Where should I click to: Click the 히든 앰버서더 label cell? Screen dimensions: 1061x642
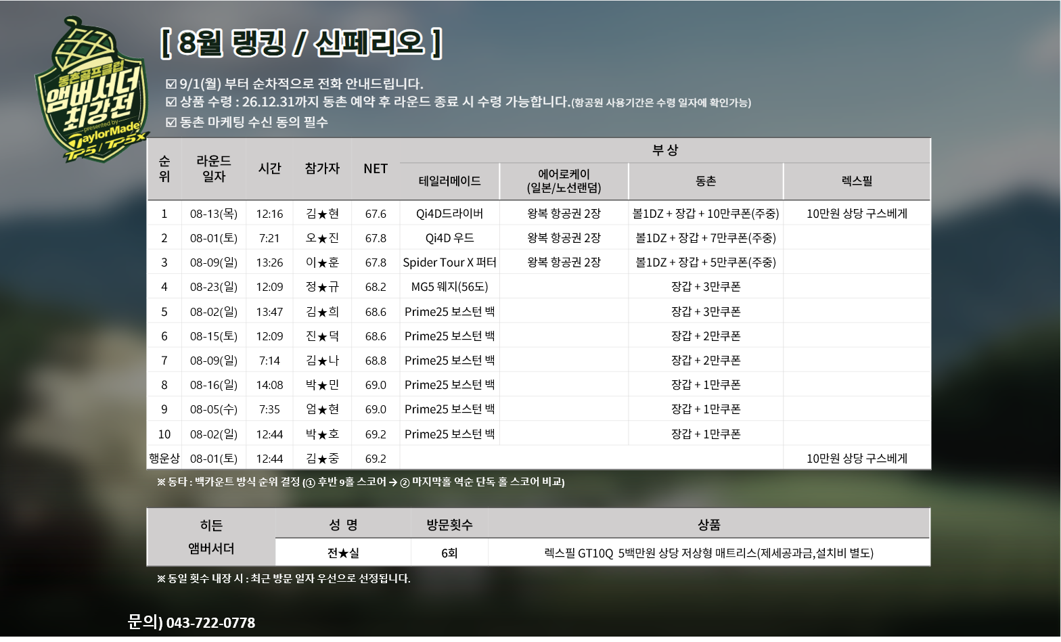tap(211, 537)
